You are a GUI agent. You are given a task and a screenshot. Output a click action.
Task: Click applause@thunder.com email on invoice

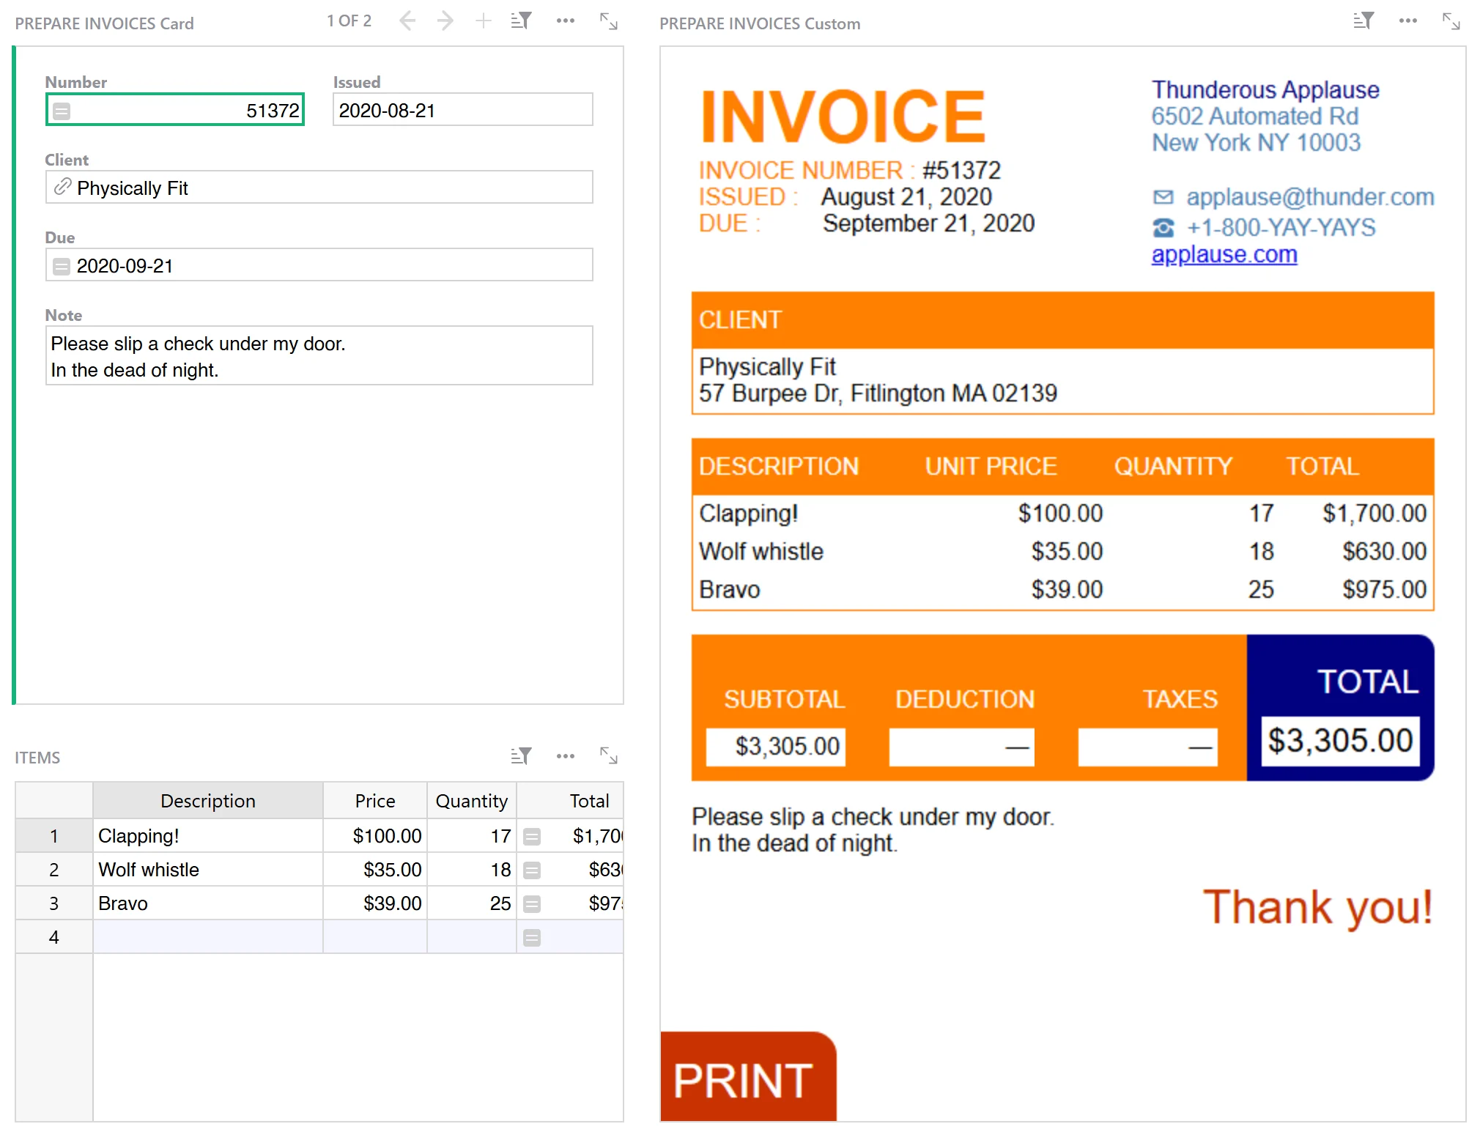1310,197
